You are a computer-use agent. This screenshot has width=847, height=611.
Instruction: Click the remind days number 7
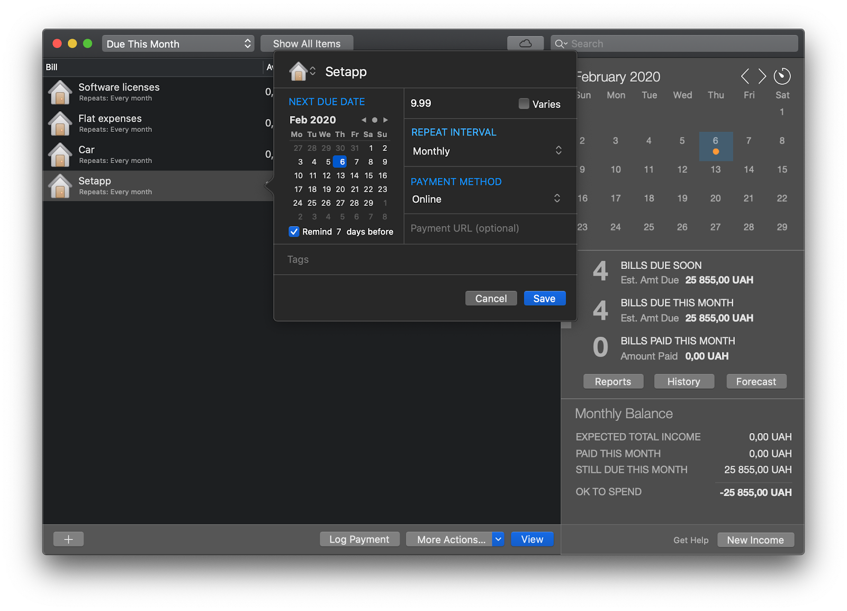(x=339, y=231)
